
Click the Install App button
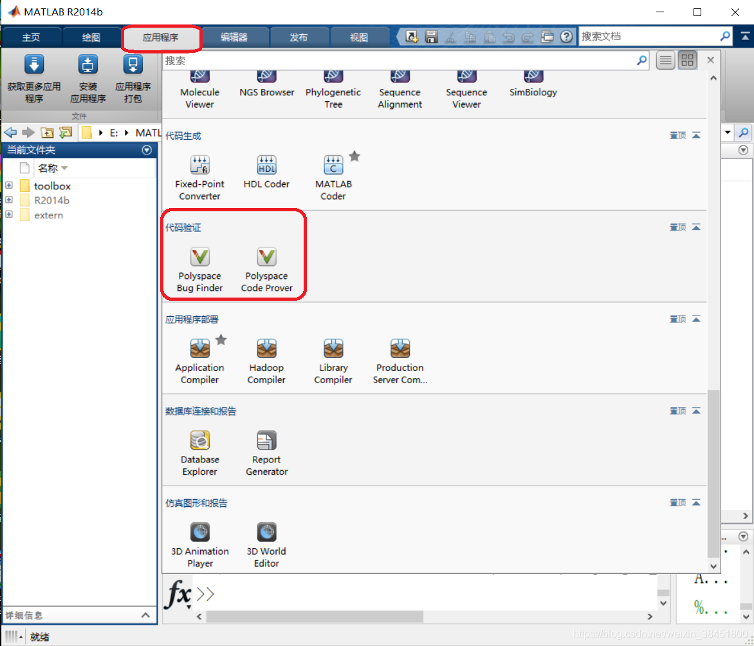tap(88, 79)
